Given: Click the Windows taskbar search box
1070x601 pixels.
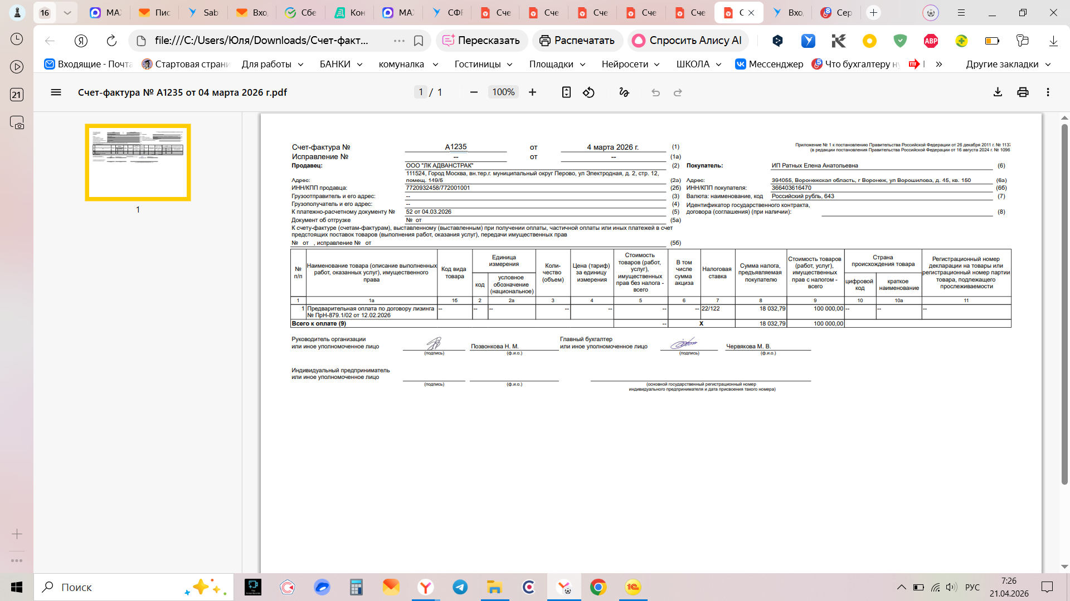Looking at the screenshot, I should pos(134,587).
